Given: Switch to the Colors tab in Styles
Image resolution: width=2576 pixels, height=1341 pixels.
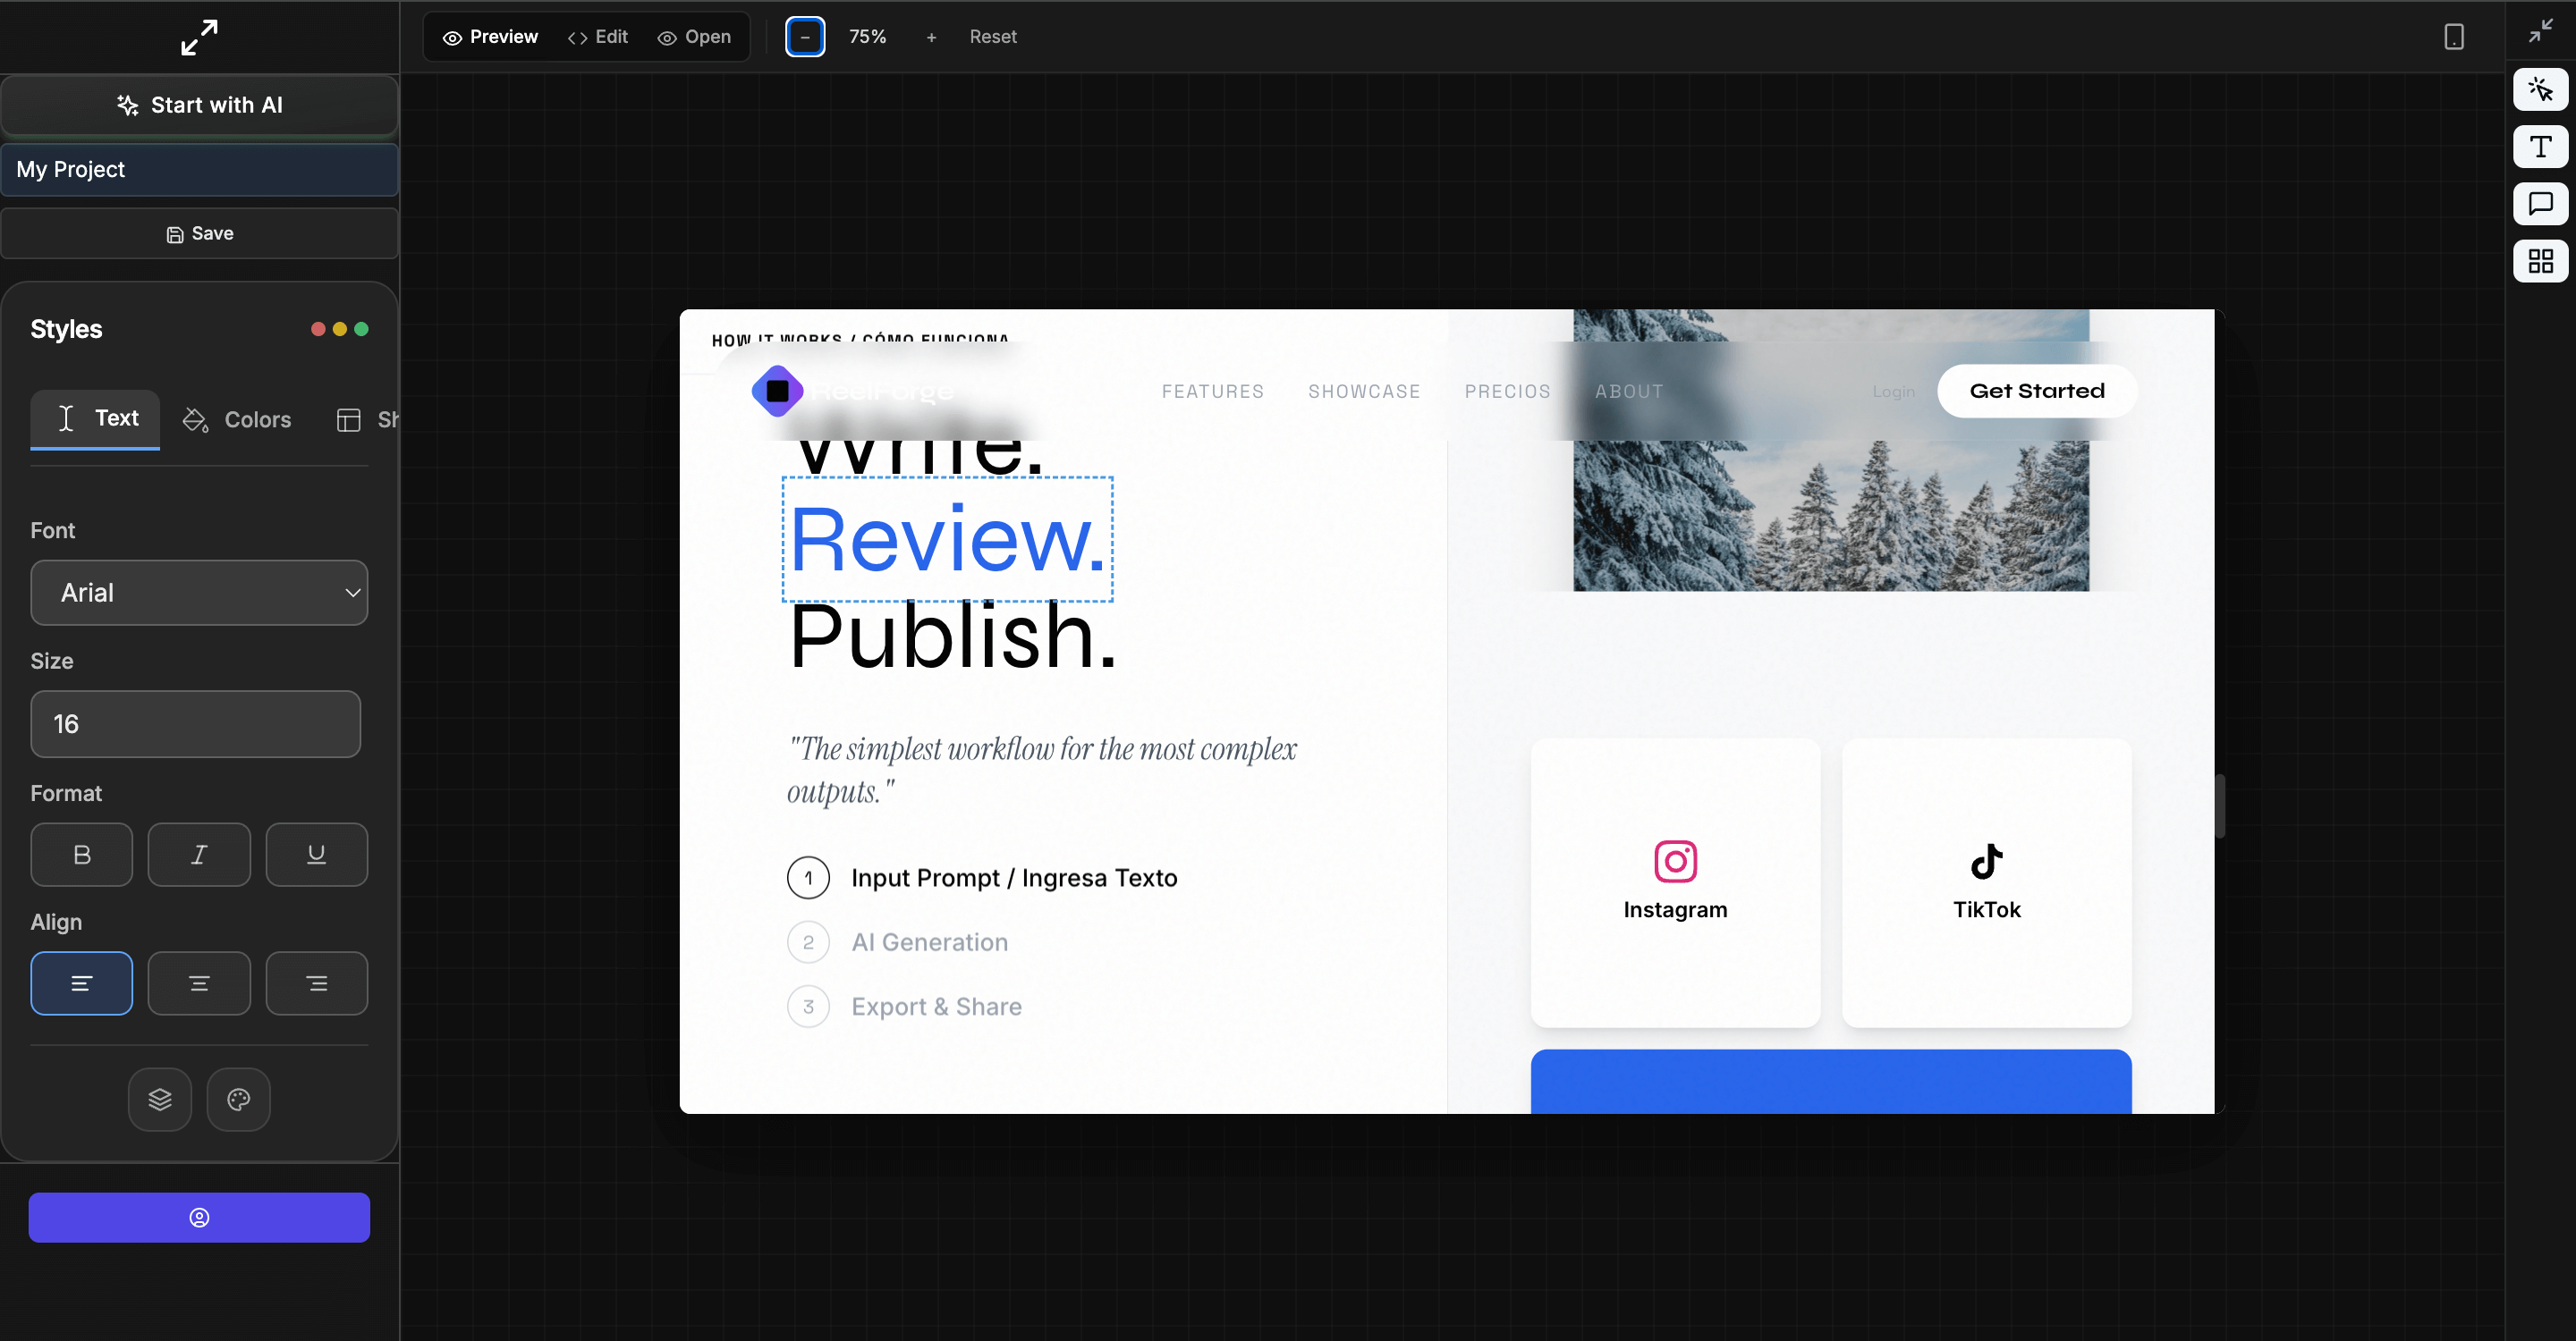Looking at the screenshot, I should pos(237,419).
